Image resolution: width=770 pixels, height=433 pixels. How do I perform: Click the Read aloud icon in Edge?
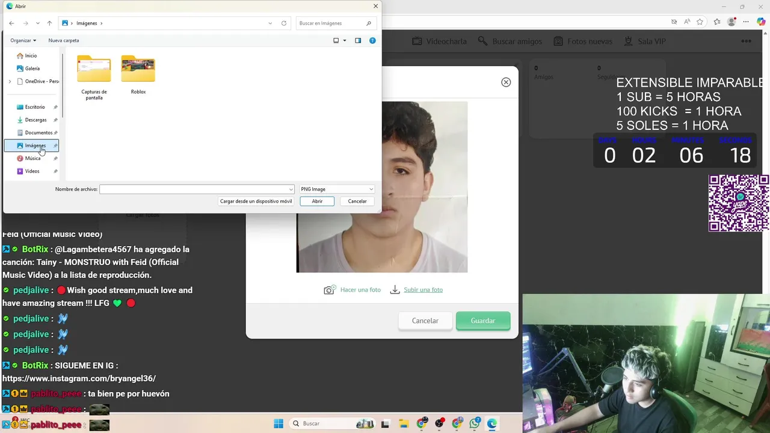tap(687, 22)
